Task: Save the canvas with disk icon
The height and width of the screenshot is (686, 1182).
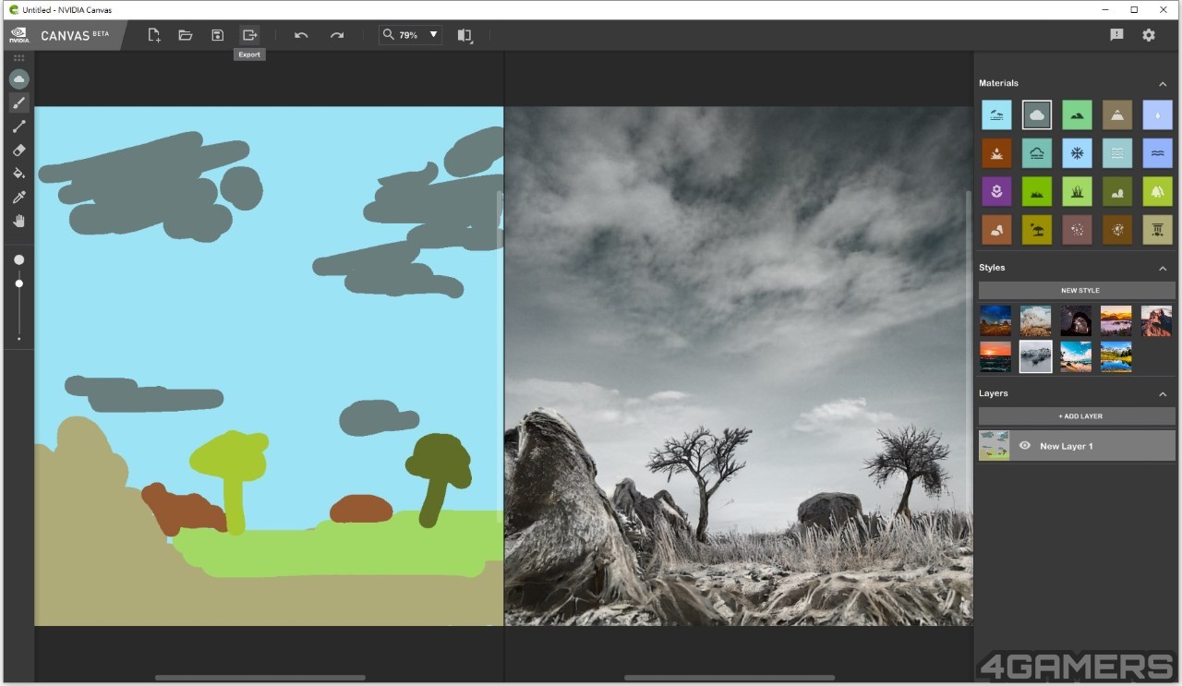Action: pos(217,35)
